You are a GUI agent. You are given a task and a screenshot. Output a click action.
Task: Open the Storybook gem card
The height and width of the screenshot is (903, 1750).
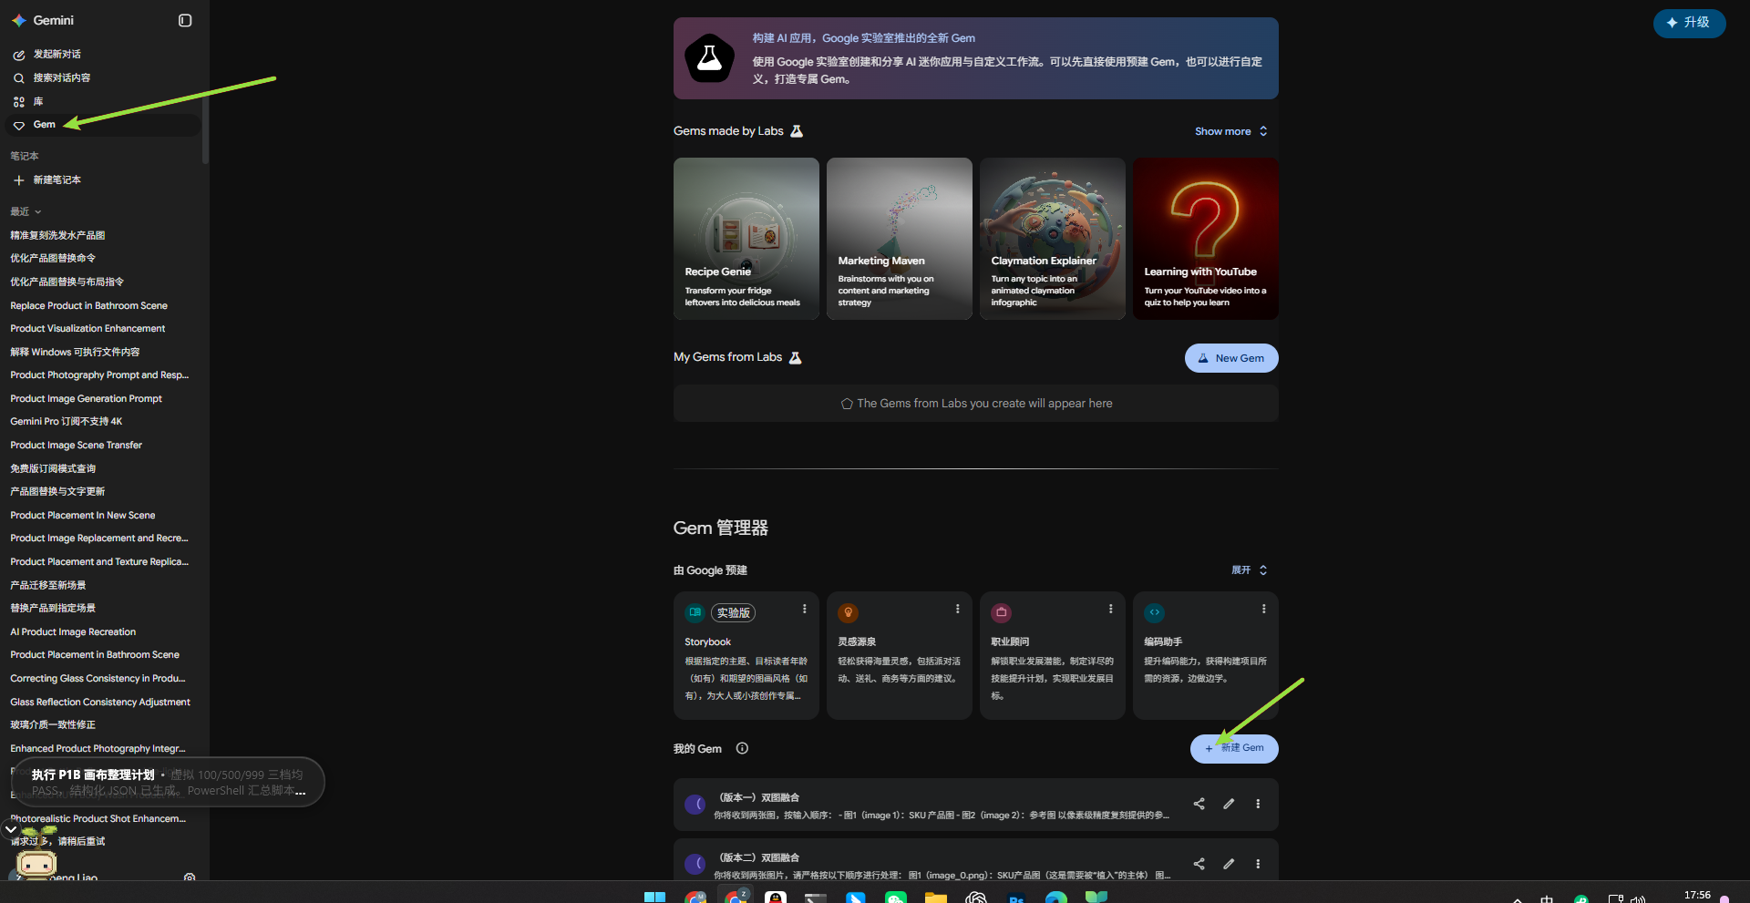(746, 656)
